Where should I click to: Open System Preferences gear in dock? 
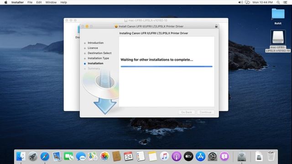coord(213,156)
